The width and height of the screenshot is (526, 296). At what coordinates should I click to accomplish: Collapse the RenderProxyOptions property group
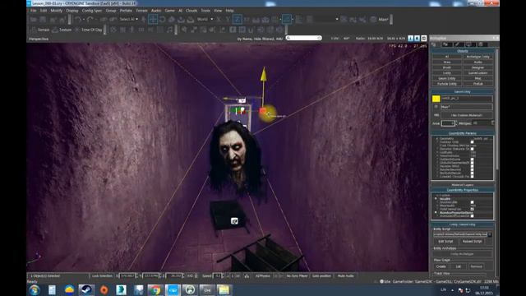[x=436, y=212]
